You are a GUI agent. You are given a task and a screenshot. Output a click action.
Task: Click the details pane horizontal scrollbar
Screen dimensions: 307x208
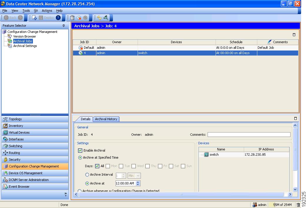tap(181, 194)
